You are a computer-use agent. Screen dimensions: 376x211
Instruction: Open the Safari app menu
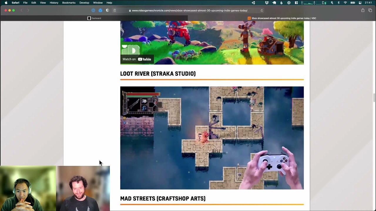click(x=16, y=3)
